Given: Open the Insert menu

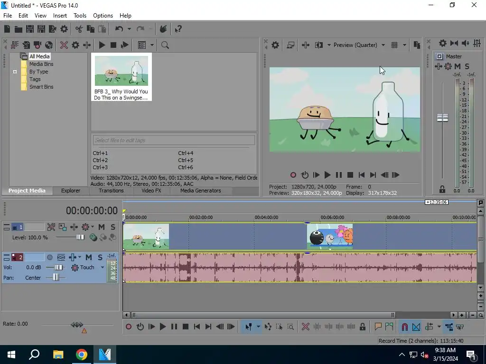Looking at the screenshot, I should click(x=60, y=16).
